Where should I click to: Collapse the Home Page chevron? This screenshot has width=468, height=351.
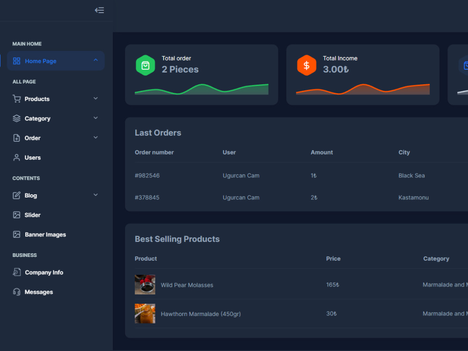tap(95, 60)
